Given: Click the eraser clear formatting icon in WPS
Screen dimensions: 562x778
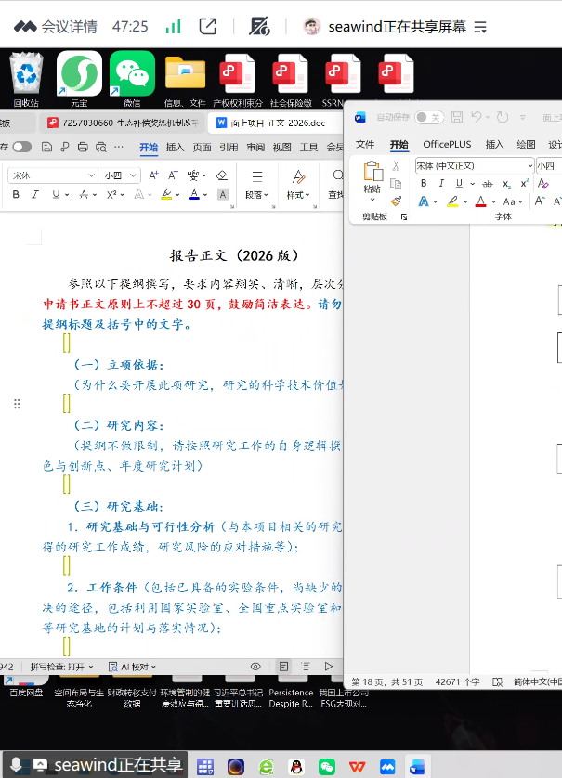Looking at the screenshot, I should (221, 175).
